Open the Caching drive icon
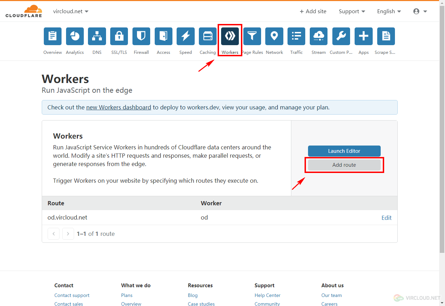The image size is (445, 306). [x=208, y=36]
